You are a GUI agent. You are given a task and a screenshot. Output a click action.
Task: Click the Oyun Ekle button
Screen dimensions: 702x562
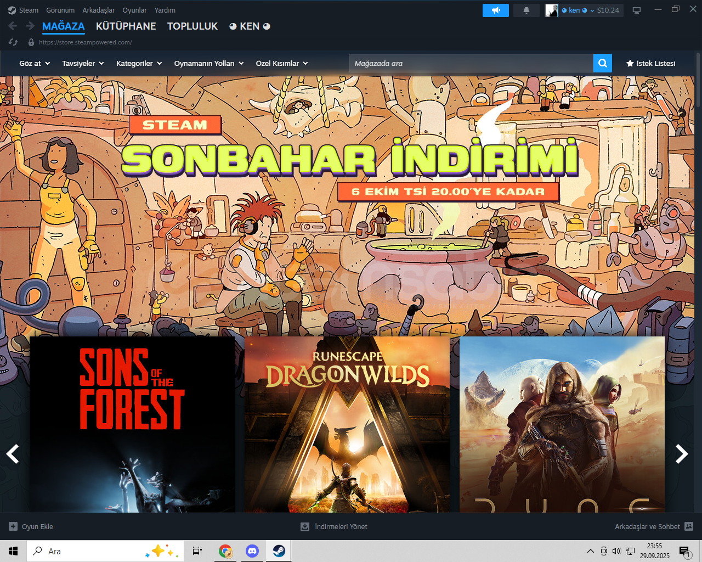(31, 526)
